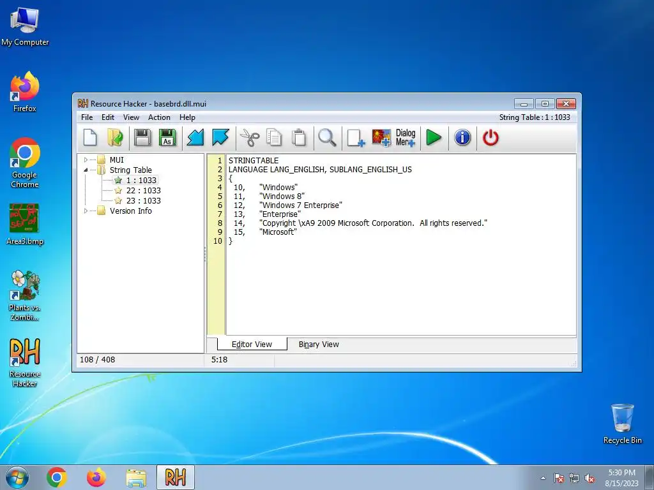
Task: Click the blue down-left arrow toolbar icon
Action: (195, 138)
